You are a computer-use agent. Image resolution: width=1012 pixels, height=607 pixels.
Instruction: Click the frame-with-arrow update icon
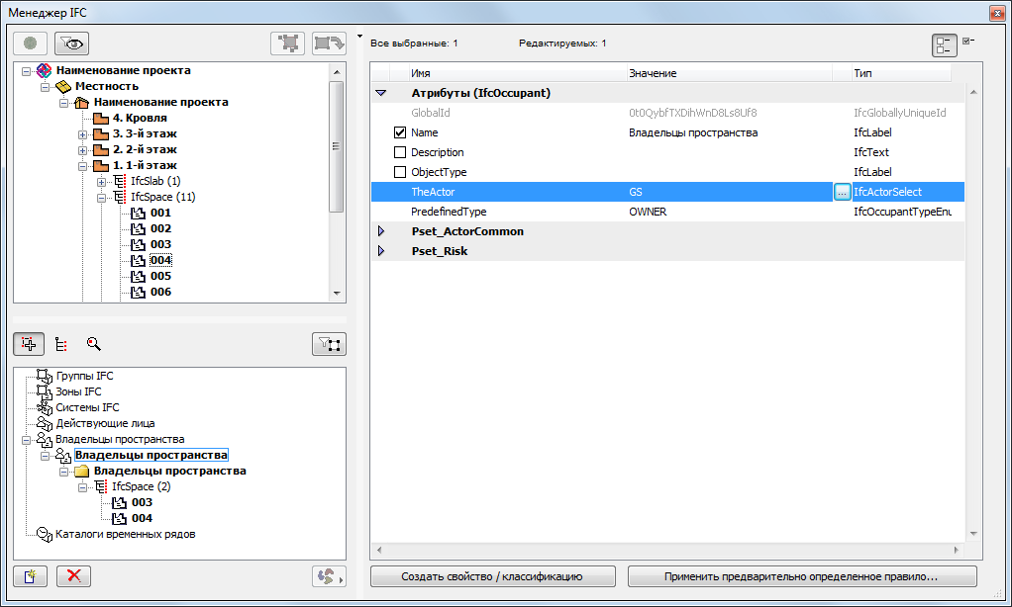[329, 43]
